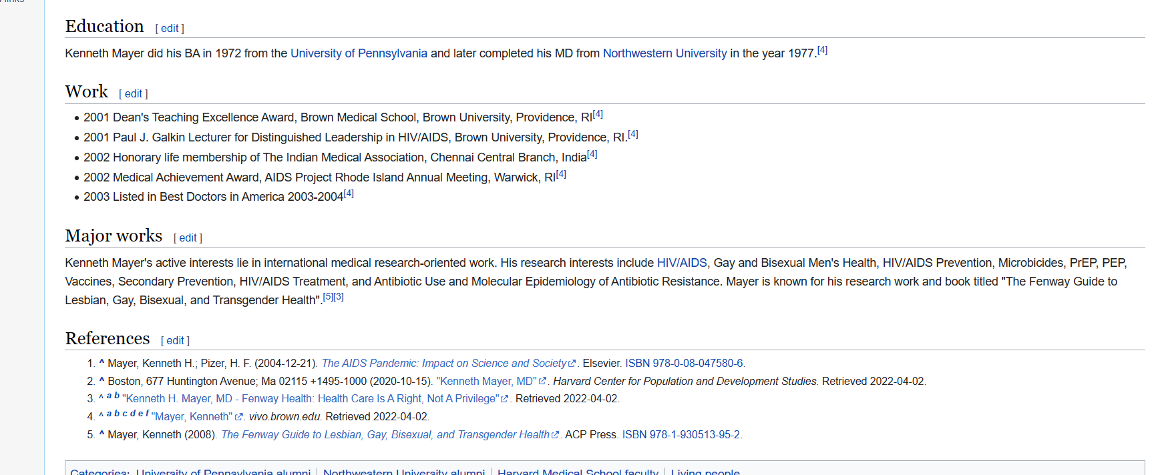1164x475 pixels.
Task: Jump to backlink b of reference 3
Action: (x=117, y=396)
